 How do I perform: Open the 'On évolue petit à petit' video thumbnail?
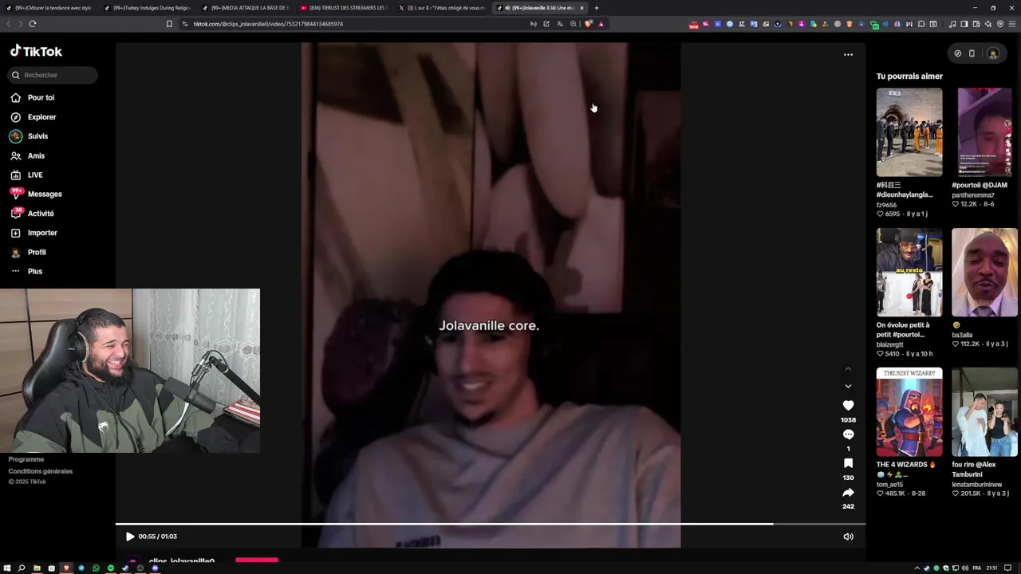[x=909, y=273]
